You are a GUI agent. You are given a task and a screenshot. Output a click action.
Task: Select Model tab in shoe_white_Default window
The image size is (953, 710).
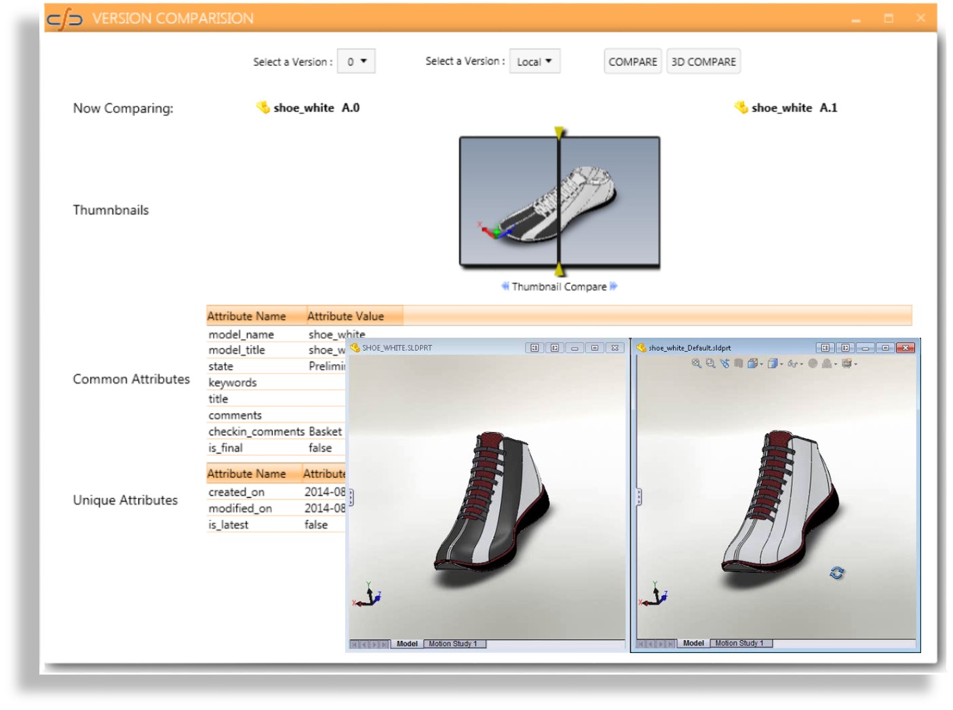[x=693, y=643]
